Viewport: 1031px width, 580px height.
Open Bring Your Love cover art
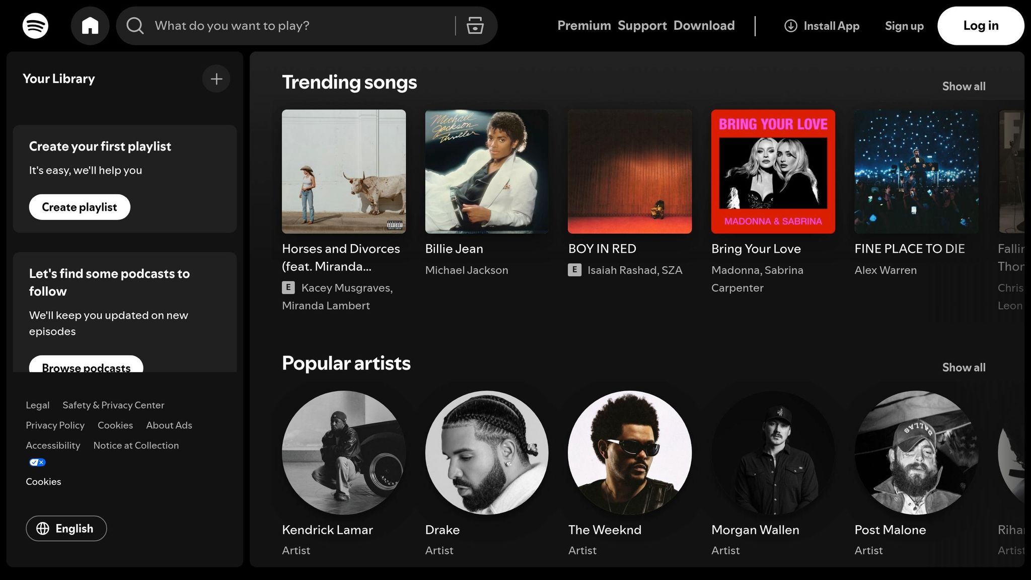point(773,172)
